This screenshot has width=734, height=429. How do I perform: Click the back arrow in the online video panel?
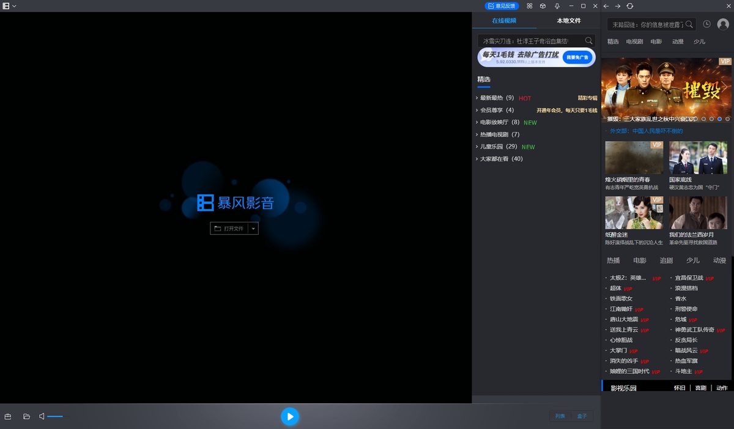606,6
